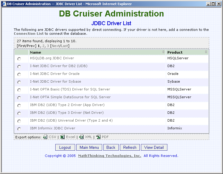The width and height of the screenshot is (223, 174).
Task: Select I-Net OPTA Simple DataSource radio
Action: click(19, 98)
